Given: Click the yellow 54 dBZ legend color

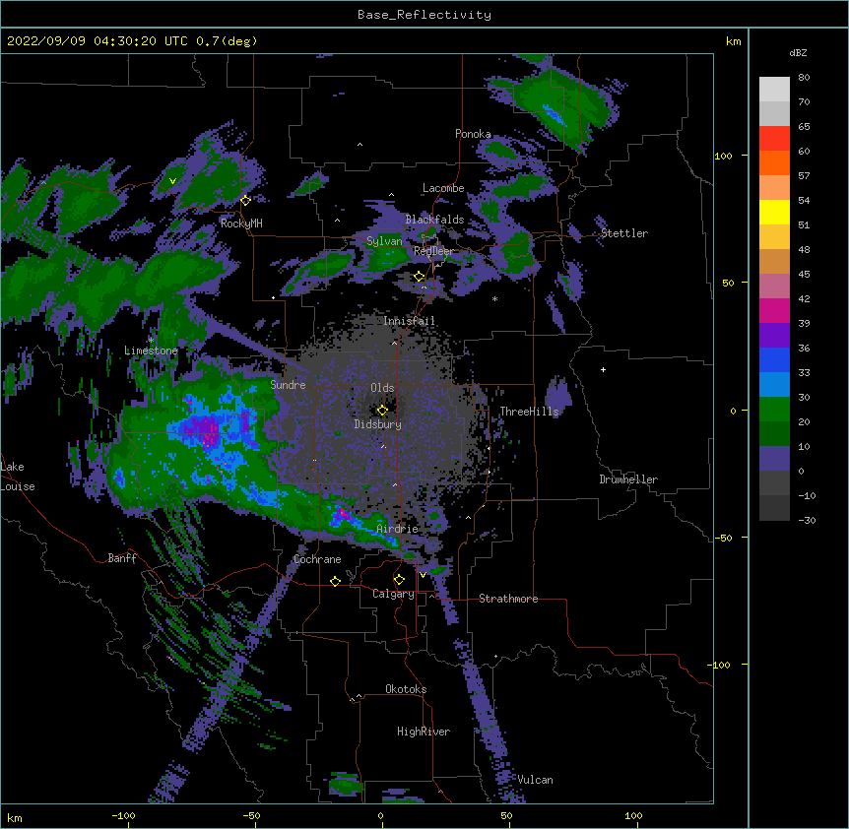Looking at the screenshot, I should [774, 212].
